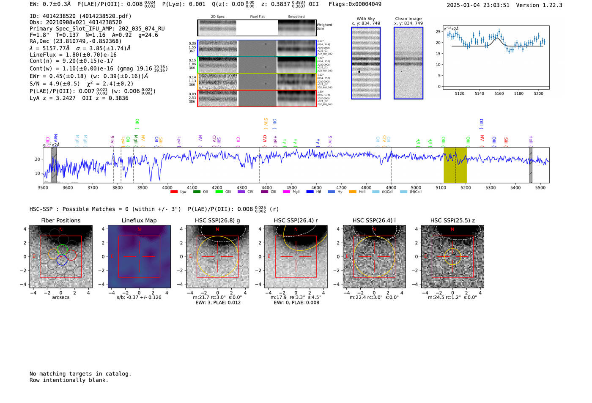Screen dimensions: 592x403
Task: Click the red fiber circle in Fiber Positions
Action: (x=71, y=255)
